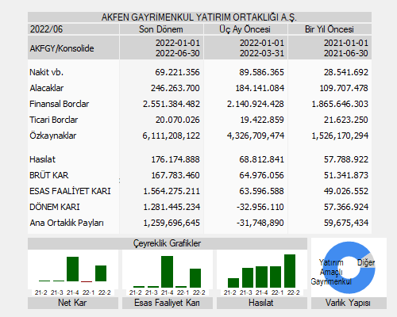Select the Ana Ortaklık value 1,259,696,645

coord(172,223)
